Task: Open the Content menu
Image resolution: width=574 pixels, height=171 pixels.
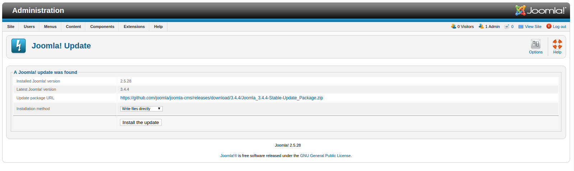Action: pyautogui.click(x=73, y=27)
